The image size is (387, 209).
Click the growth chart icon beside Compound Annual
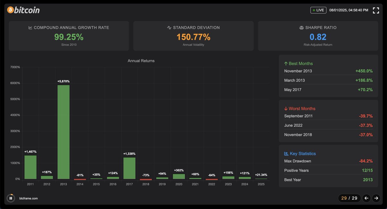[30, 28]
